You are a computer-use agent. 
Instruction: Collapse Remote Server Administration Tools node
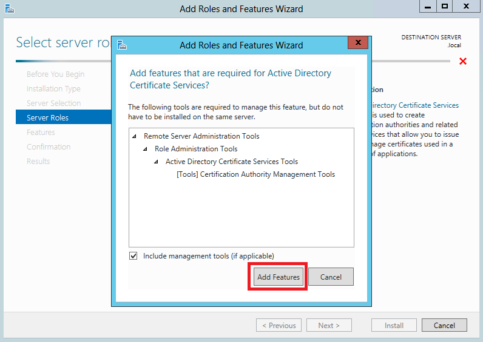click(x=134, y=136)
